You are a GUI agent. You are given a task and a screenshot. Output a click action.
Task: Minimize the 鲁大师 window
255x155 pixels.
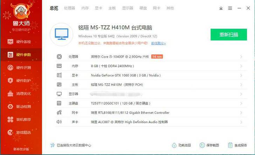[239, 8]
